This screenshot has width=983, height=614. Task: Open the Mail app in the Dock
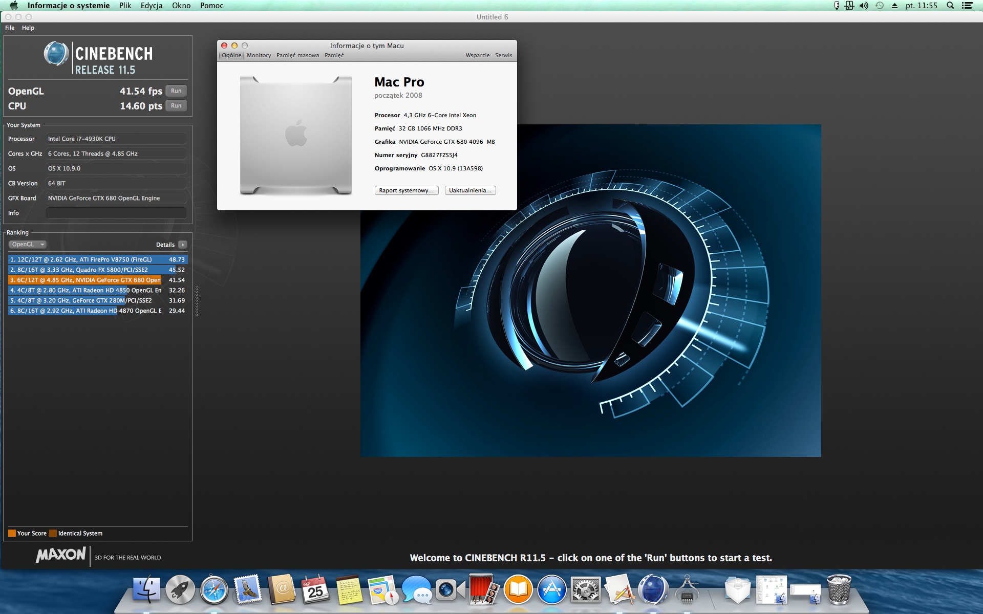(248, 589)
